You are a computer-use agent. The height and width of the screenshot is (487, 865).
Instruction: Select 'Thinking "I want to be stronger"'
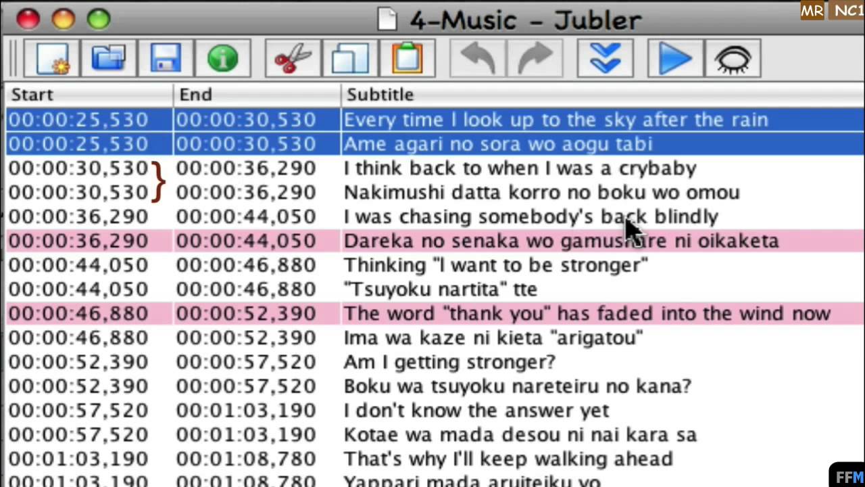point(435,265)
